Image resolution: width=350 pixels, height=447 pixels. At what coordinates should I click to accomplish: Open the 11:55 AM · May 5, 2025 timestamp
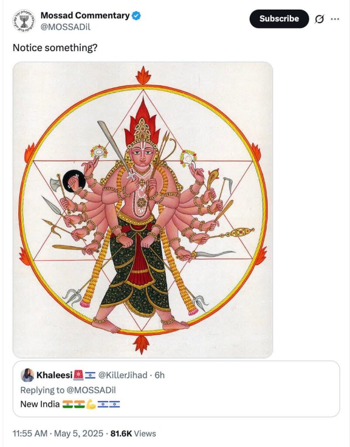tap(58, 433)
